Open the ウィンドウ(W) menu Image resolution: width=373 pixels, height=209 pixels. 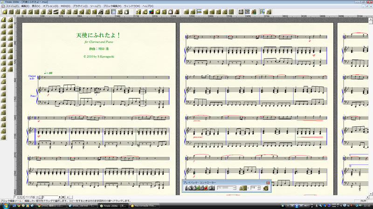tap(132, 6)
